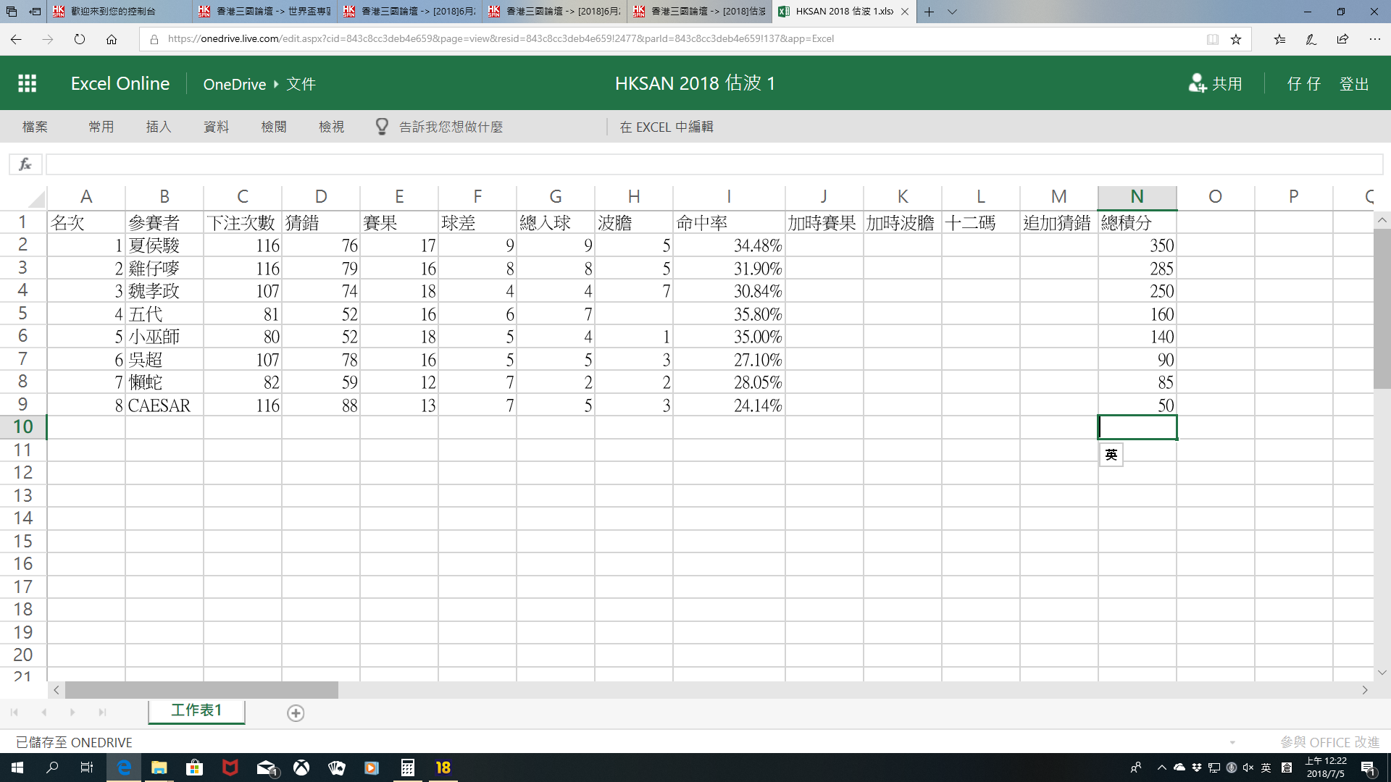Open browser reading view icon

(x=1212, y=39)
